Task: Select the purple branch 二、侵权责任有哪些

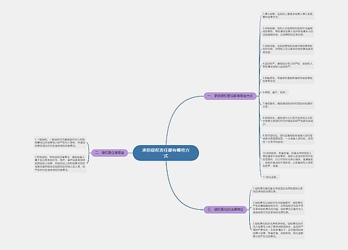Action: pos(109,153)
